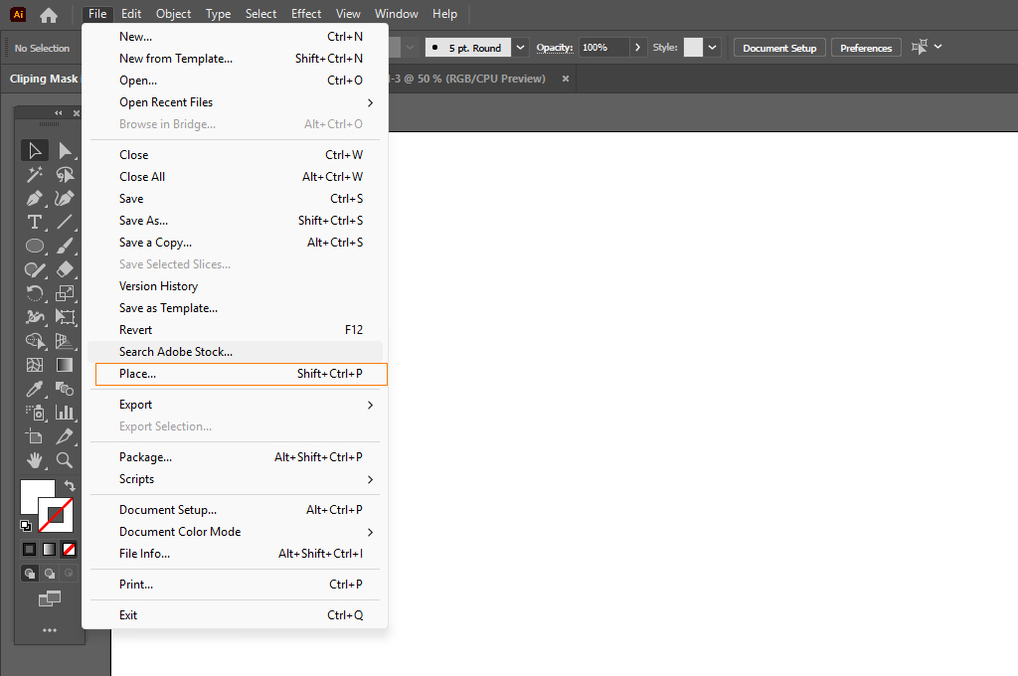
Task: Select the Rotate tool
Action: coord(35,293)
